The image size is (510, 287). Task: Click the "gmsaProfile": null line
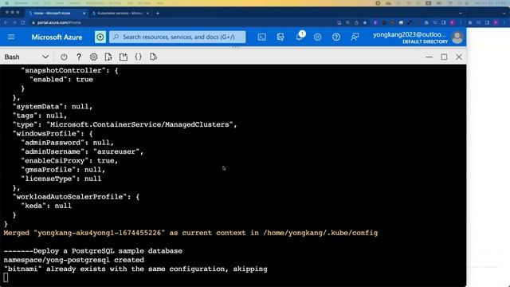(63, 170)
